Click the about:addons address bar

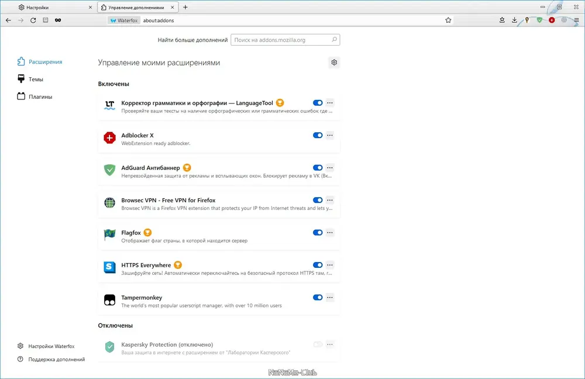[x=291, y=20]
